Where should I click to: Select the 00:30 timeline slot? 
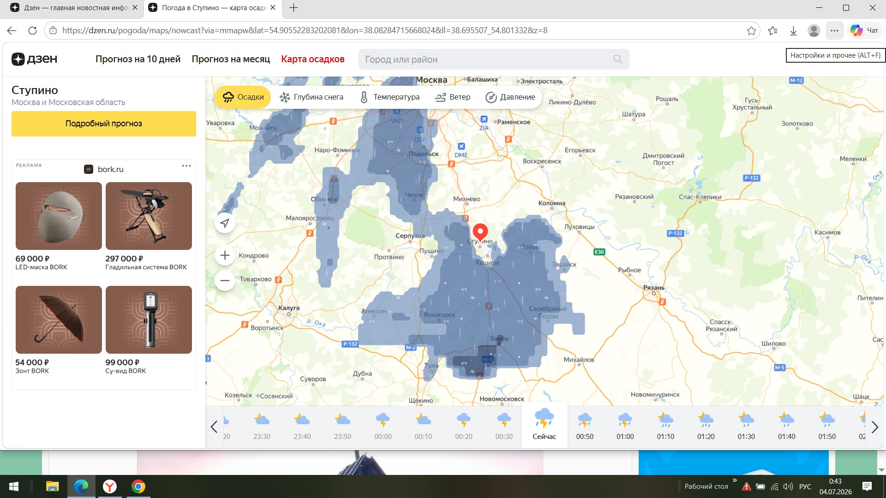[x=504, y=427]
